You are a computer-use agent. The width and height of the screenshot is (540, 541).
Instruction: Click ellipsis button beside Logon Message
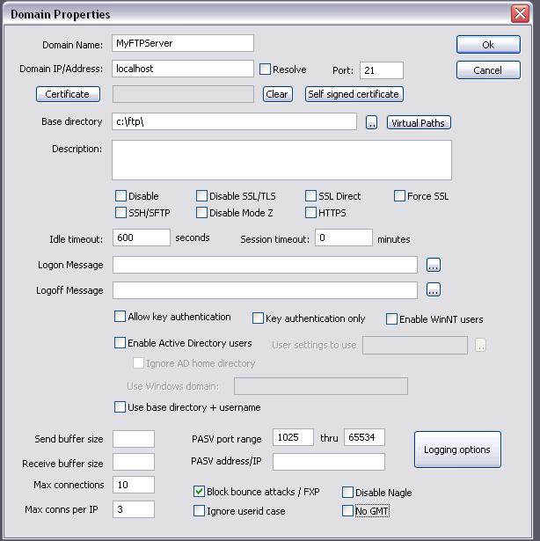point(433,265)
